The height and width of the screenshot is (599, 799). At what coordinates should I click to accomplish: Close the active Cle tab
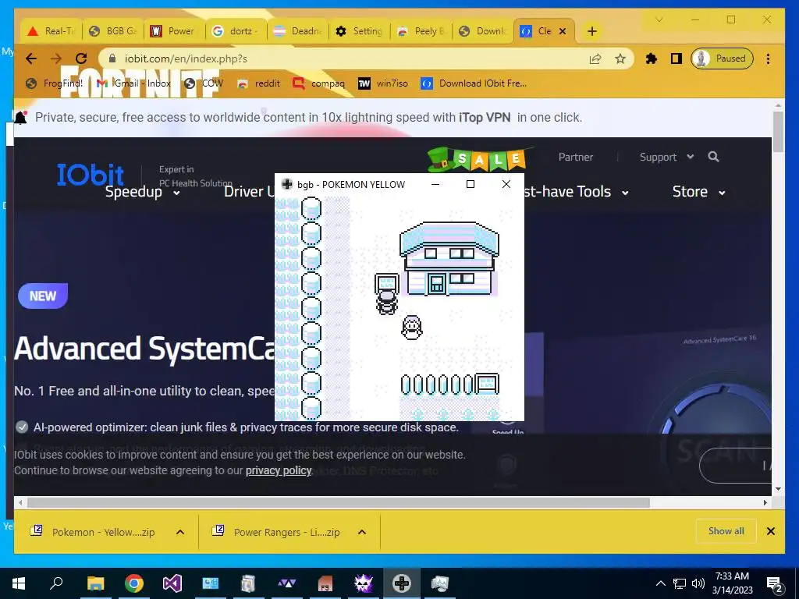coord(563,31)
